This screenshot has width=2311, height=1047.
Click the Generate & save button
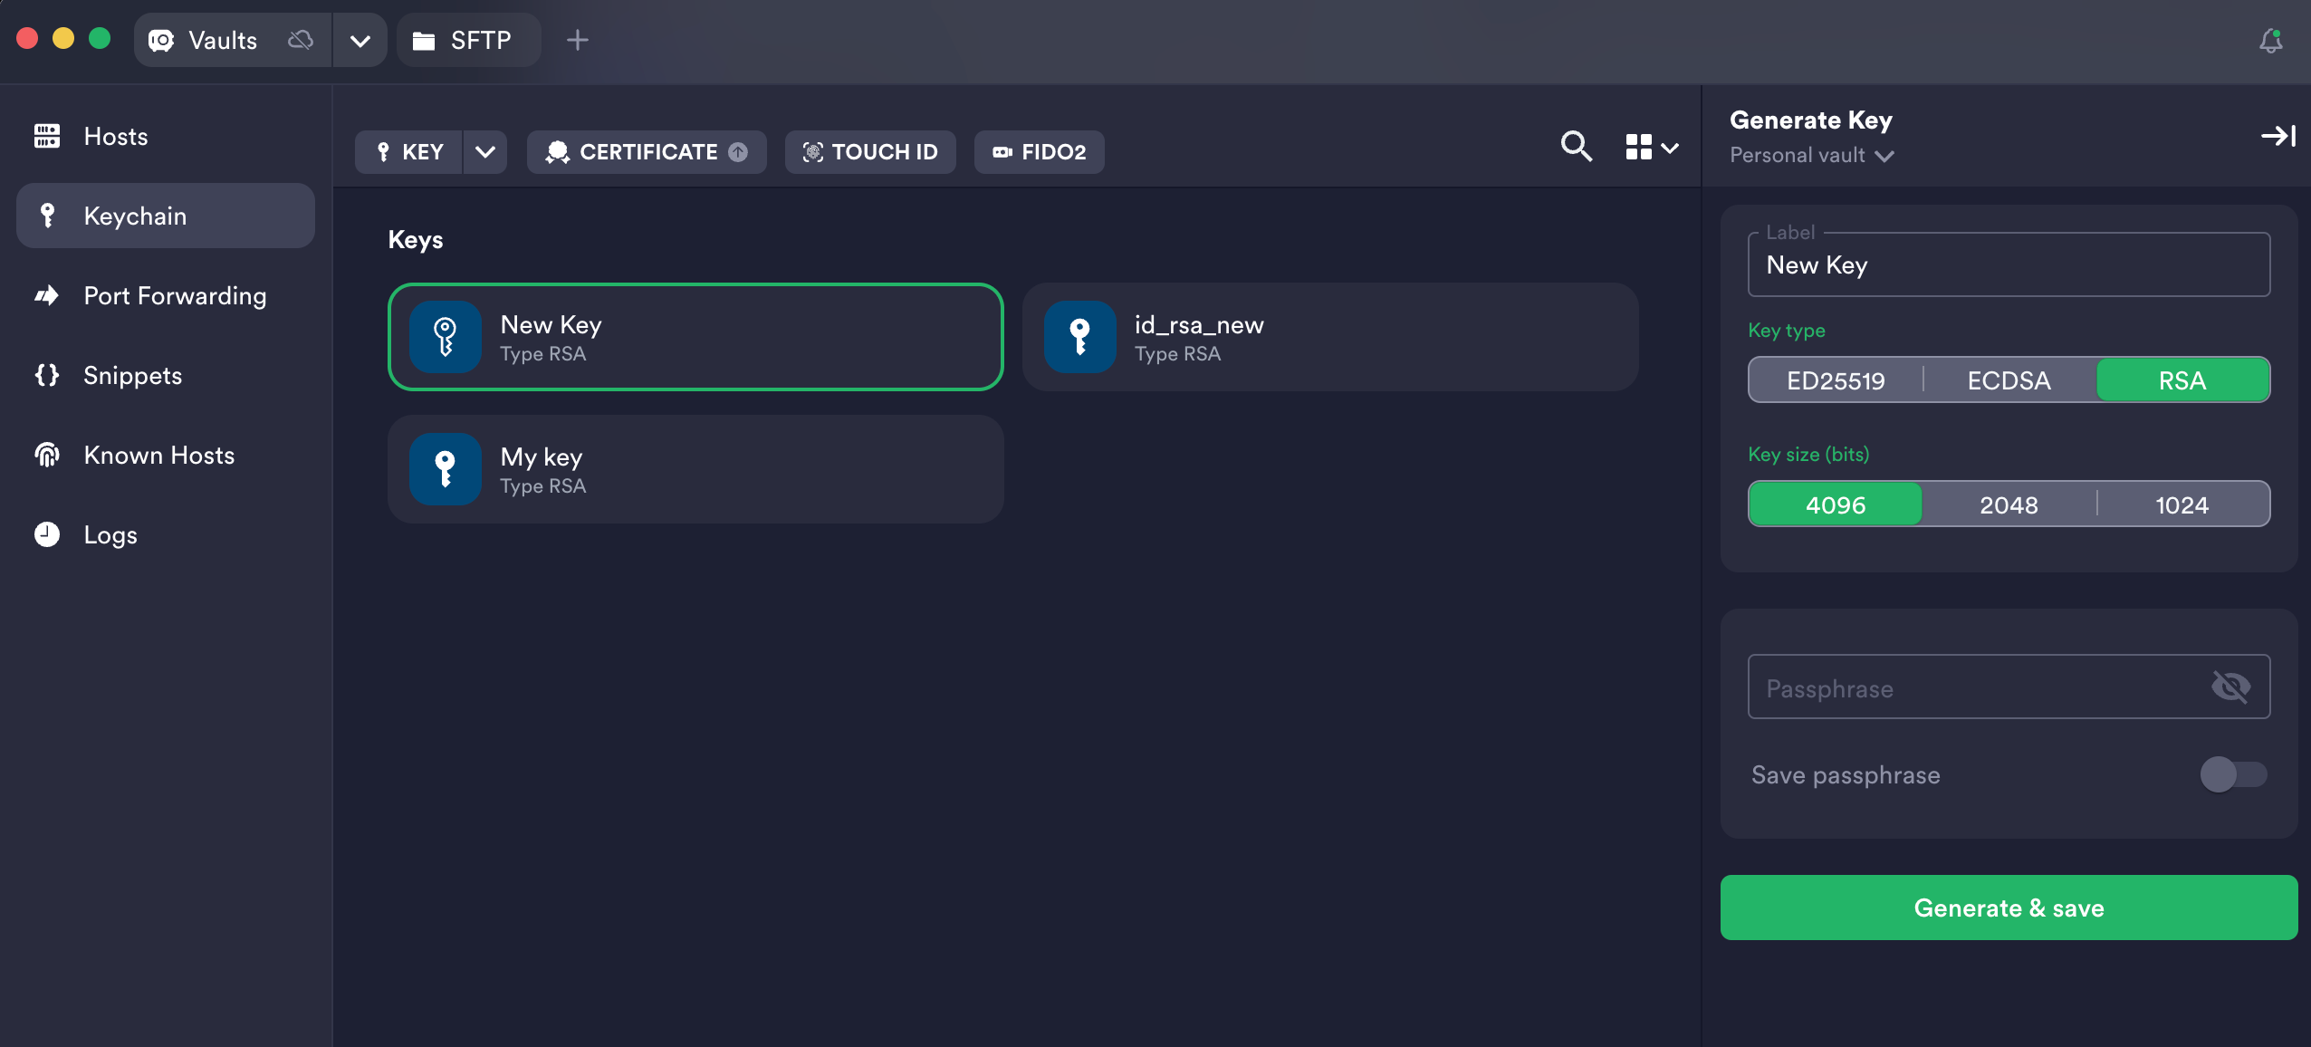click(x=2009, y=908)
